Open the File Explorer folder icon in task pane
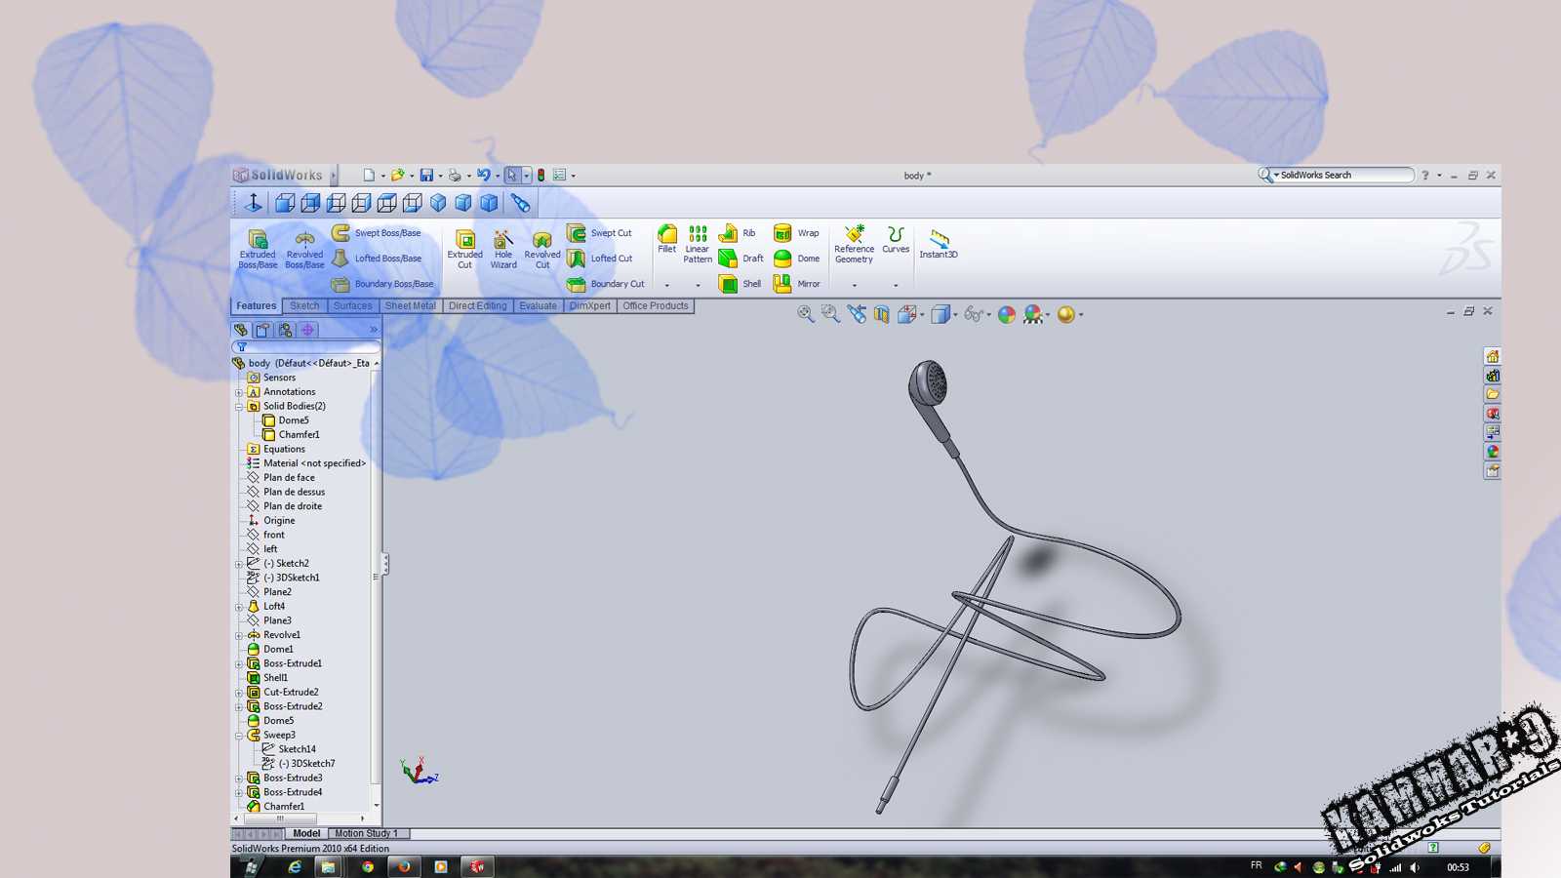The width and height of the screenshot is (1561, 878). (x=1492, y=394)
